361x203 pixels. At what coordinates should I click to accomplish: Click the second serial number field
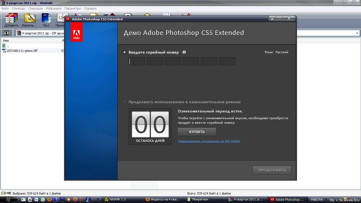155,61
